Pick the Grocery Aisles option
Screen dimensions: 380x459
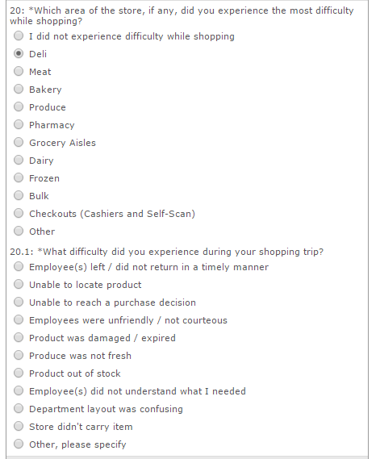click(x=19, y=142)
